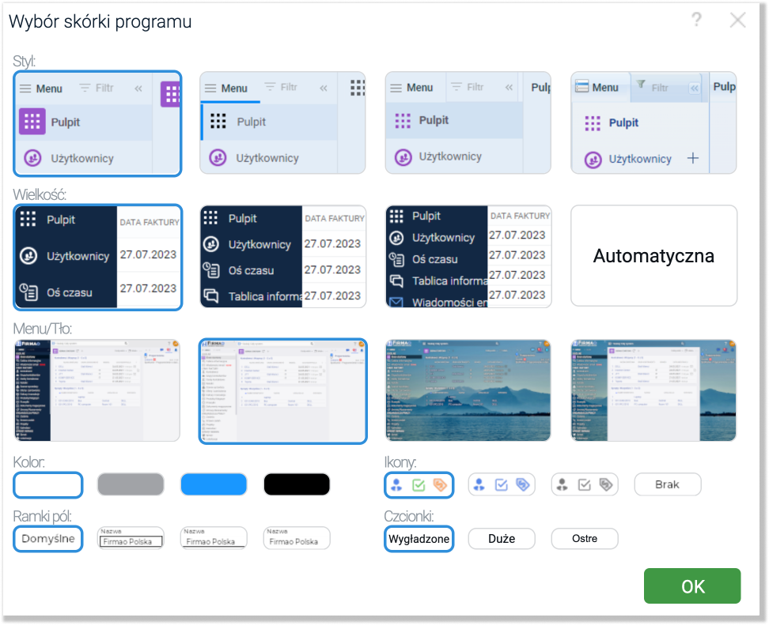Click the help question mark icon

[x=696, y=21]
